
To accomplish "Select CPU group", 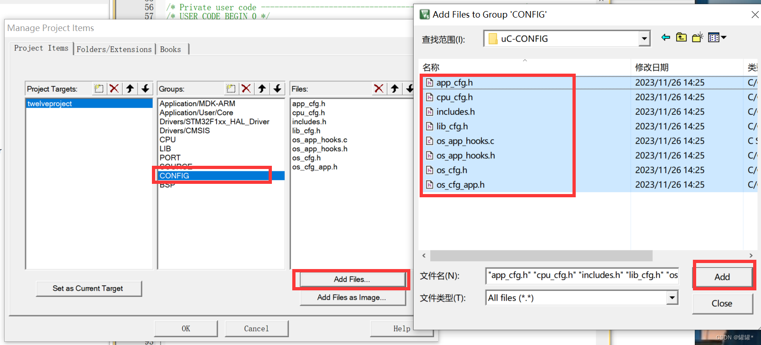I will (x=168, y=140).
